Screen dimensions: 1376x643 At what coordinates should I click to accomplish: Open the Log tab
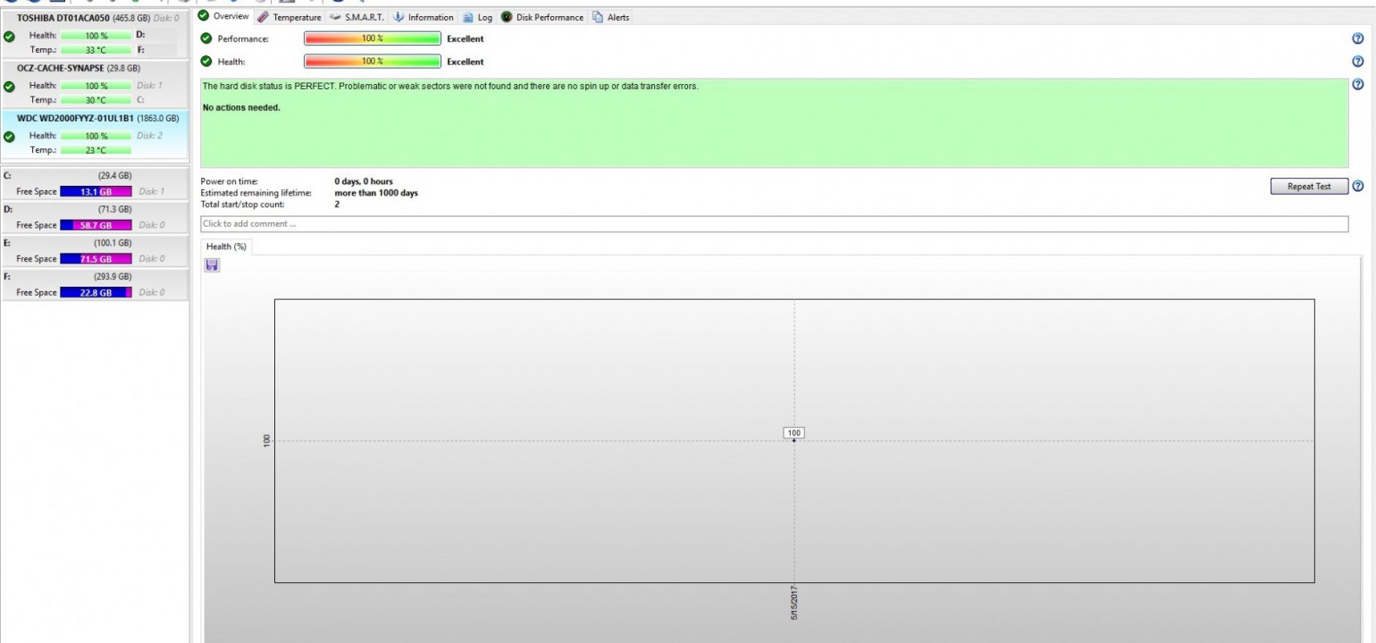pyautogui.click(x=478, y=17)
